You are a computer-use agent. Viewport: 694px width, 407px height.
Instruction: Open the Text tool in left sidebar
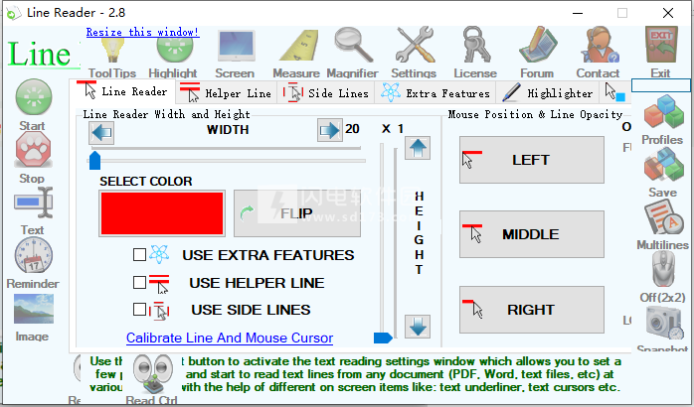[34, 203]
